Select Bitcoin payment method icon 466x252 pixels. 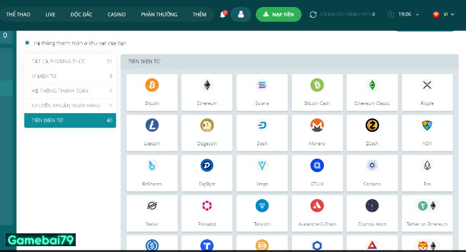click(151, 85)
